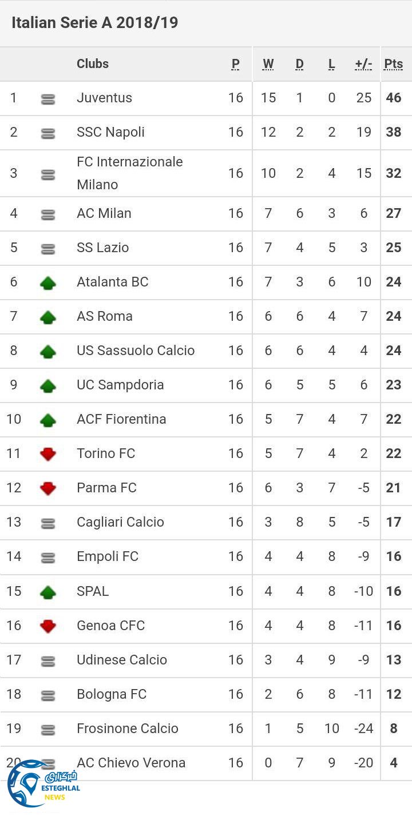
Task: Open the Juventus club link
Action: tap(104, 98)
